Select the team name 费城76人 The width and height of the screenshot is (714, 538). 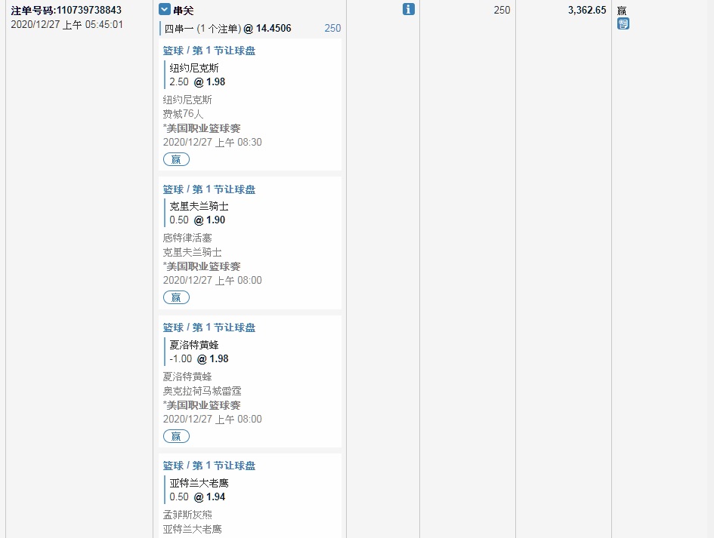[x=183, y=114]
